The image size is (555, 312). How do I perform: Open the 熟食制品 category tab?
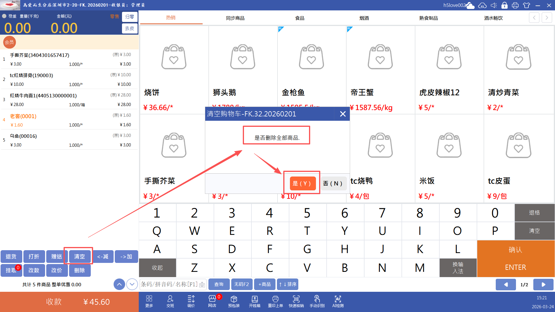coord(428,18)
